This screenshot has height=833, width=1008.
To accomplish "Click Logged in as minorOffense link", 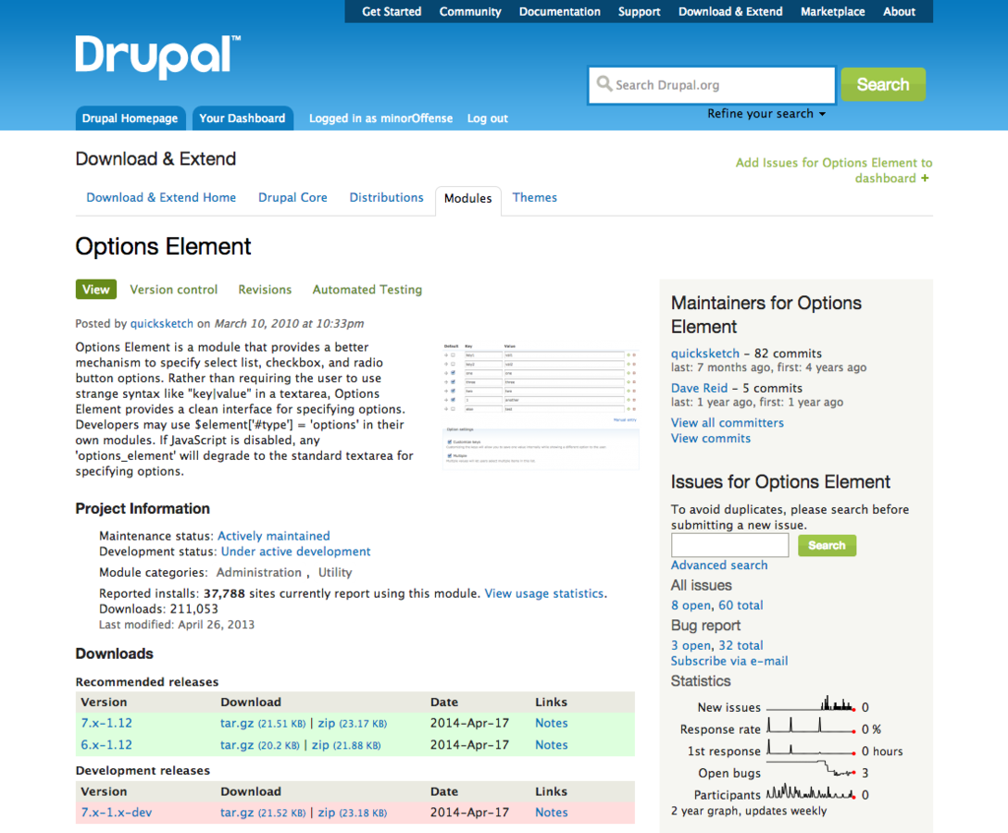I will pos(380,118).
